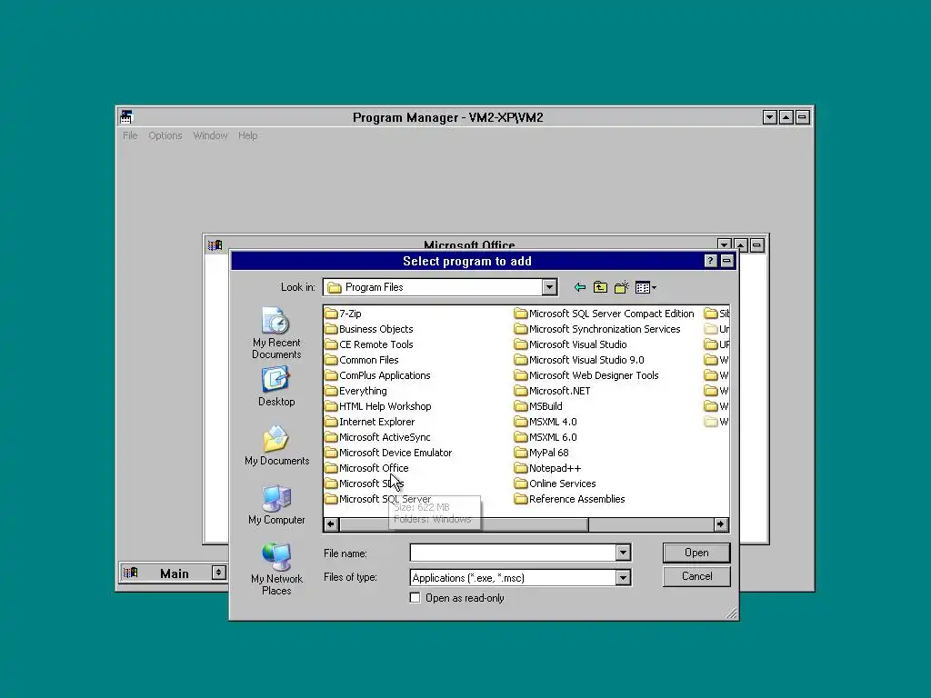Select the Microsoft ActiveSync folder
This screenshot has height=698, width=931.
pos(377,437)
